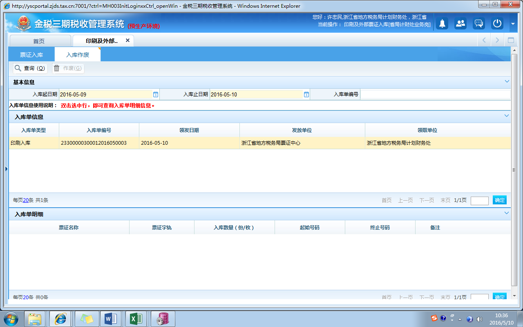
Task: Open the user group icon in header
Action: click(460, 24)
